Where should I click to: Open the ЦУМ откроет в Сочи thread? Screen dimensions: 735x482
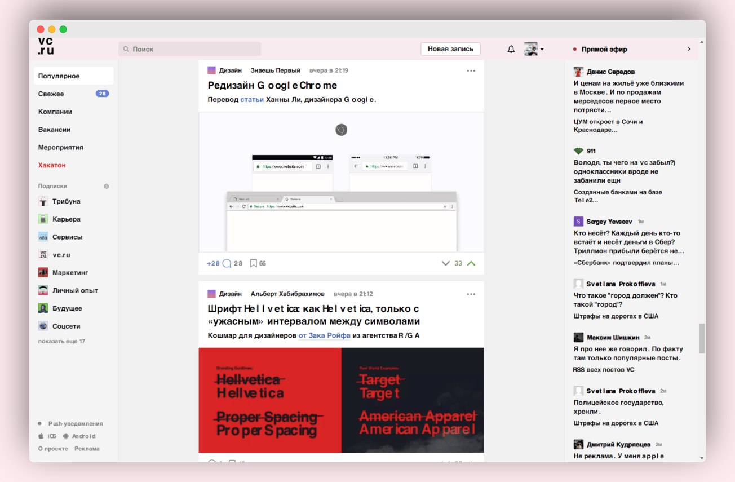click(x=608, y=126)
